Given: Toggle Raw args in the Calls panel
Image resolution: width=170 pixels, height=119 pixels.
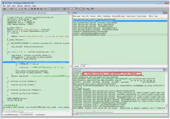Looking at the screenshot, I should (77, 16).
